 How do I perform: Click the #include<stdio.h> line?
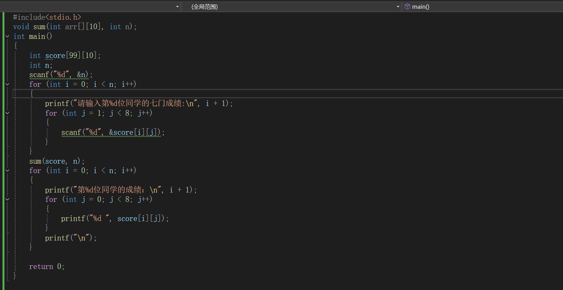47,17
